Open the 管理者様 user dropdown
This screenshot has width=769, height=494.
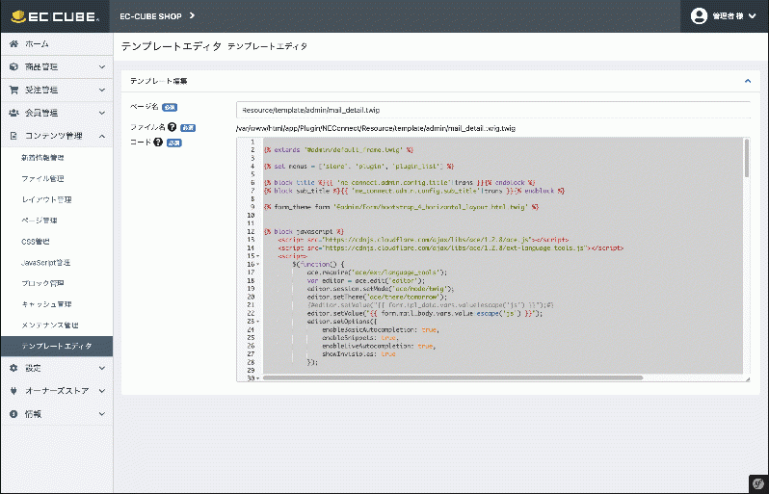pyautogui.click(x=725, y=16)
